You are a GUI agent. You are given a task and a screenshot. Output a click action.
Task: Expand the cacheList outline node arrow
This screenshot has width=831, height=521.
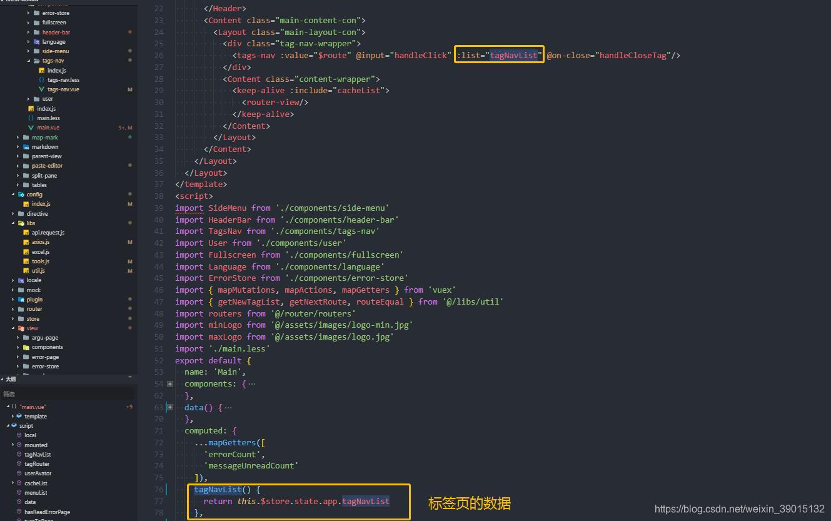(x=13, y=483)
